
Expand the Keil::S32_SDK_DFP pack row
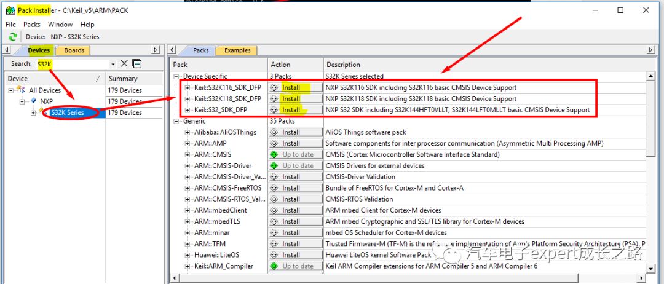(x=187, y=109)
